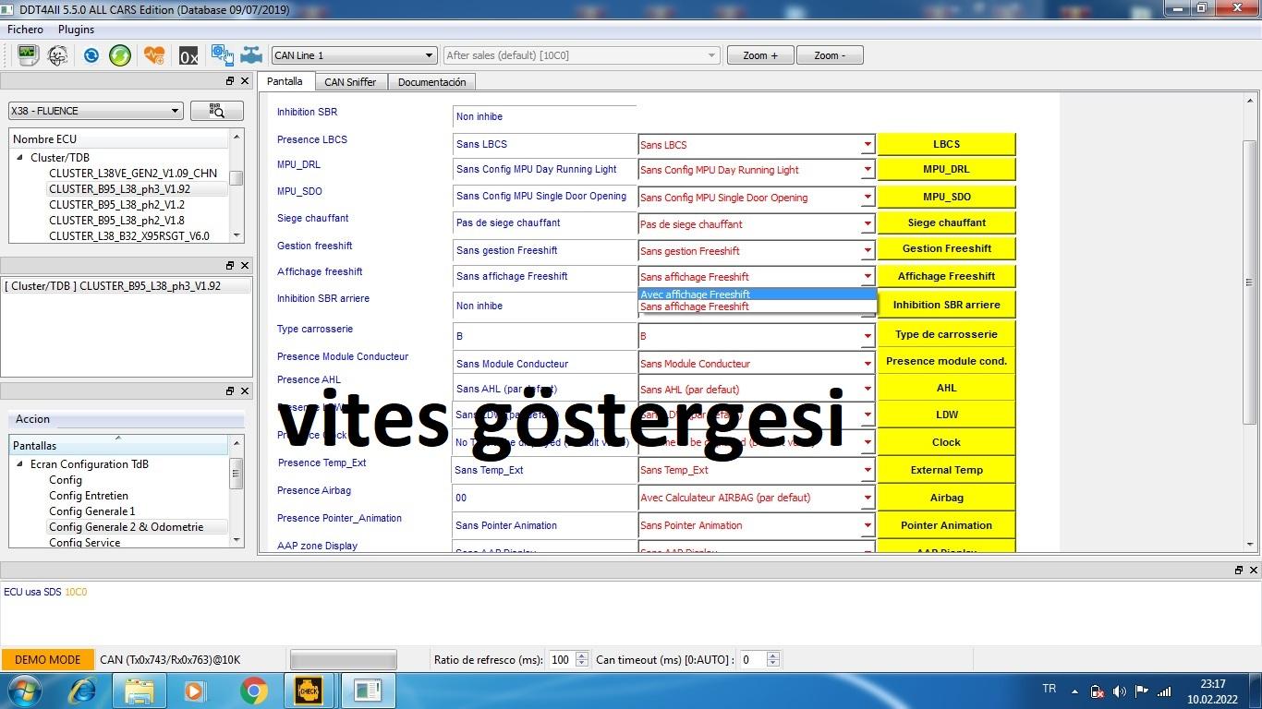
Task: Click the green oscilloscope monitor toolbar icon
Action: point(27,55)
